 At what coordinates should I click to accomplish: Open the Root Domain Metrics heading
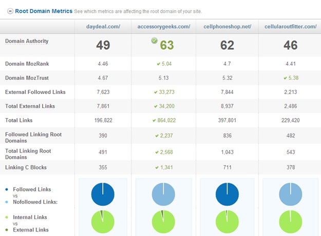click(44, 11)
